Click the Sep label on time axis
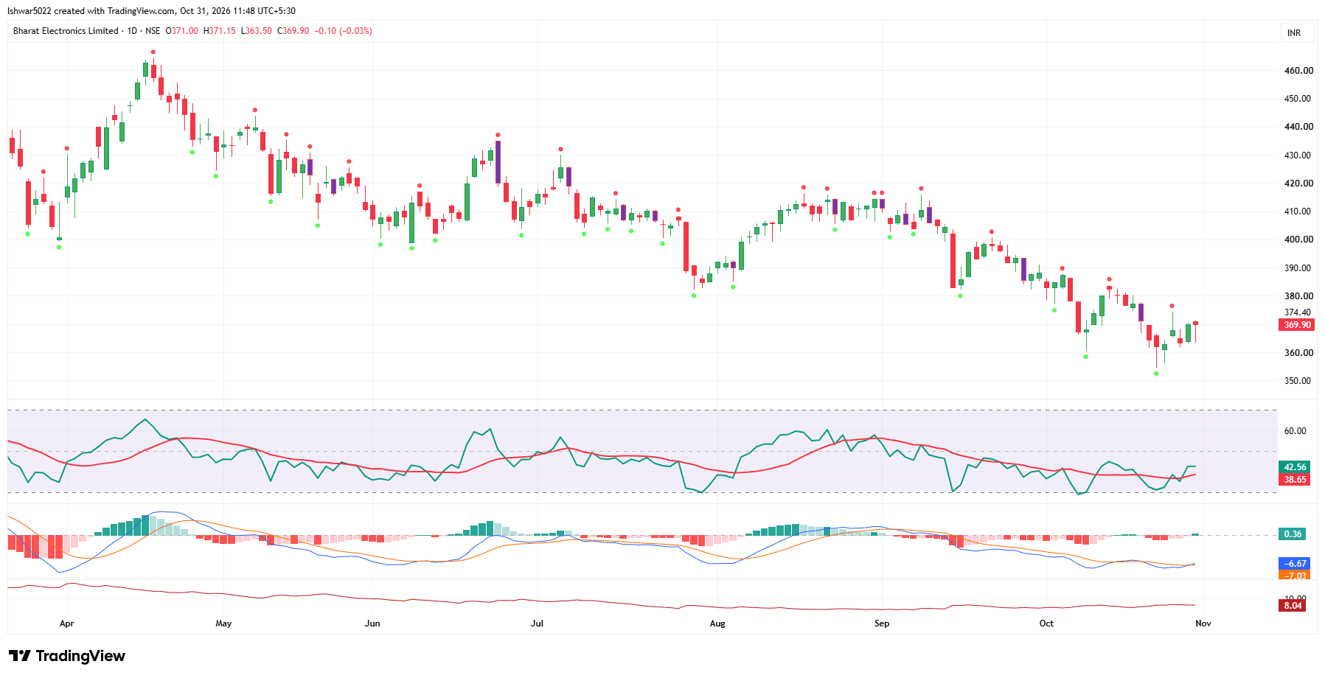The height and width of the screenshot is (678, 1325). tap(882, 623)
